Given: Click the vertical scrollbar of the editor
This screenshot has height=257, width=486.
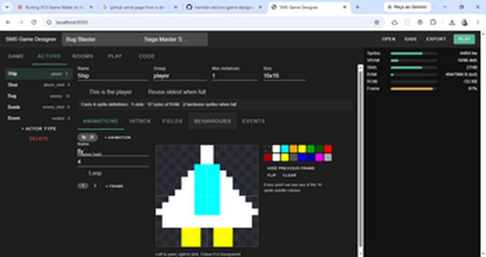Looking at the screenshot, I should pos(360,160).
